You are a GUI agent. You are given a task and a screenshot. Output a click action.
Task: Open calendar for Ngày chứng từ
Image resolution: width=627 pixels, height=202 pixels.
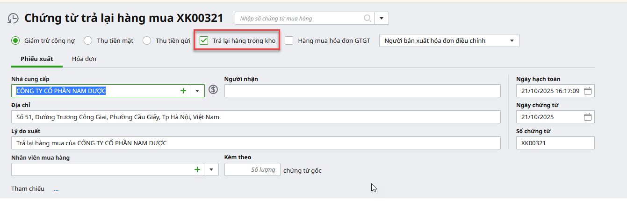(x=588, y=117)
